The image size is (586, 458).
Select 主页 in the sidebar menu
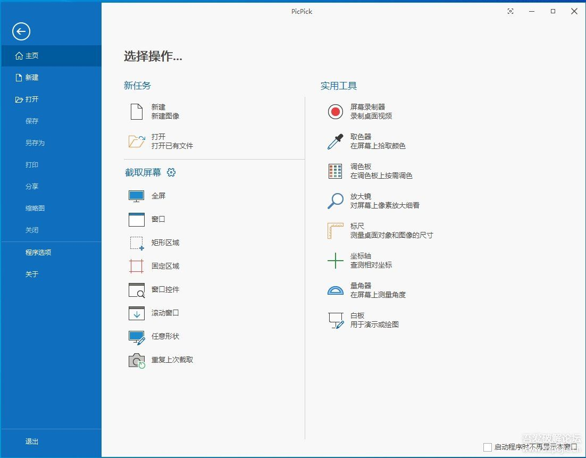[x=51, y=56]
